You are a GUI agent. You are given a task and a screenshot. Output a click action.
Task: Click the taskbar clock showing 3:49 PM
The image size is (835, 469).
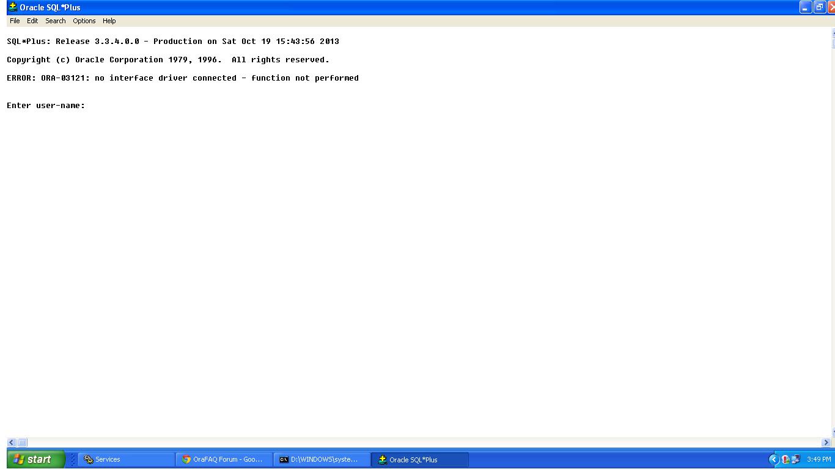[x=818, y=459]
